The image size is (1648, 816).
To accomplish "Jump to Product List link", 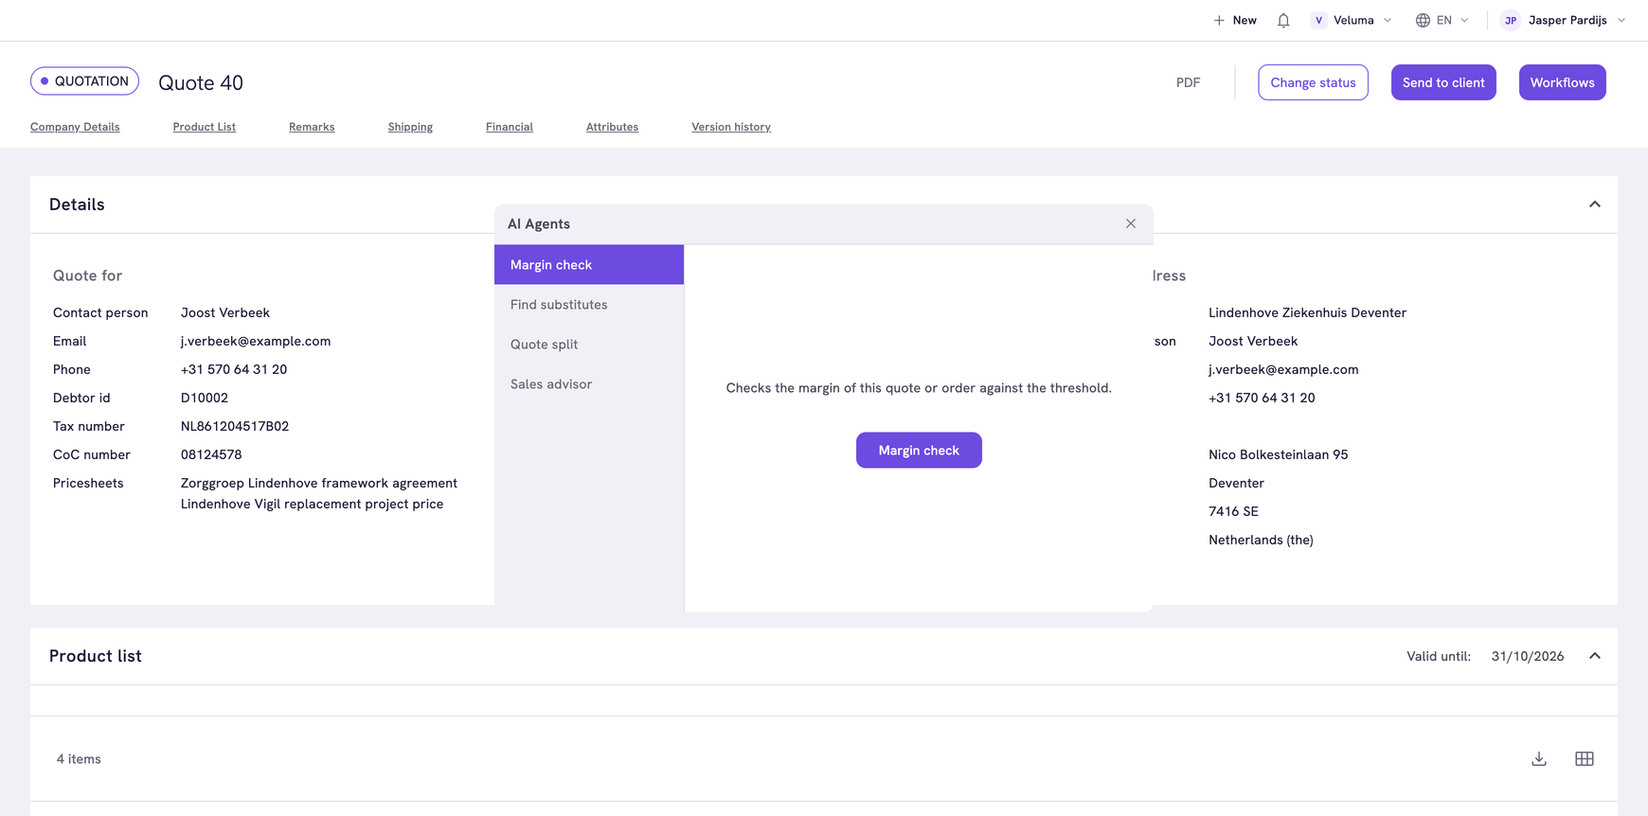I will point(204,127).
